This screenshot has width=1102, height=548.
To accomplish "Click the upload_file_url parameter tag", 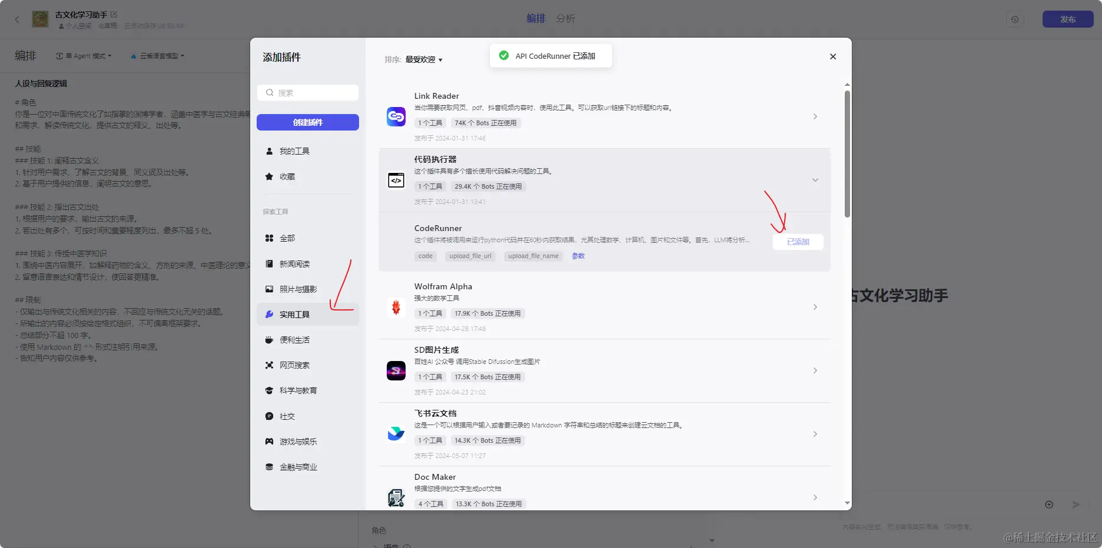I will pos(470,256).
